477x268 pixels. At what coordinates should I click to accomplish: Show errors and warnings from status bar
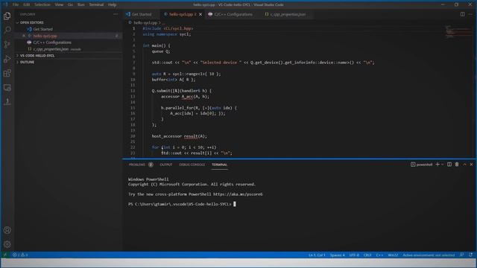20,255
